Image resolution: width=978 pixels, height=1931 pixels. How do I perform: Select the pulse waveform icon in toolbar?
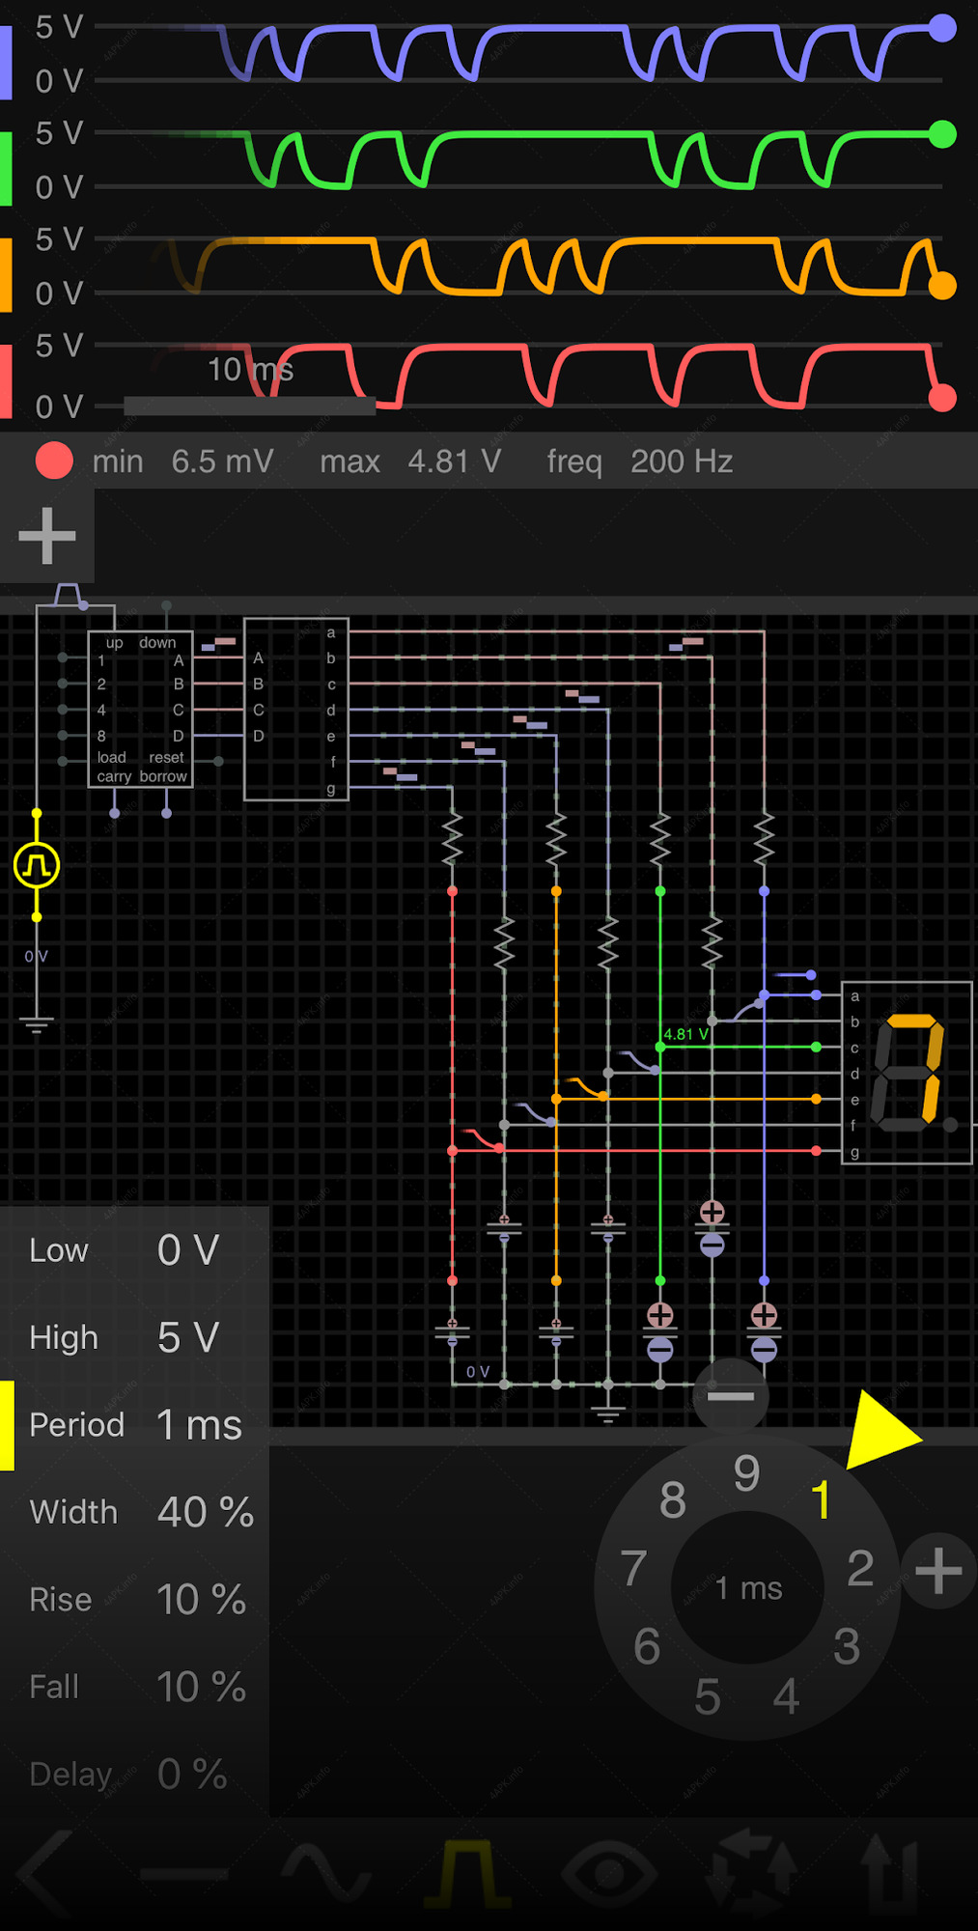coord(468,1873)
